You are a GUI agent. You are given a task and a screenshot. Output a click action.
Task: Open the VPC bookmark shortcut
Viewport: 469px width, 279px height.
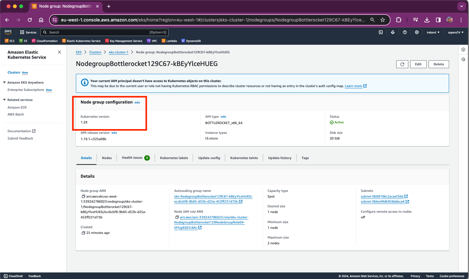coord(152,41)
